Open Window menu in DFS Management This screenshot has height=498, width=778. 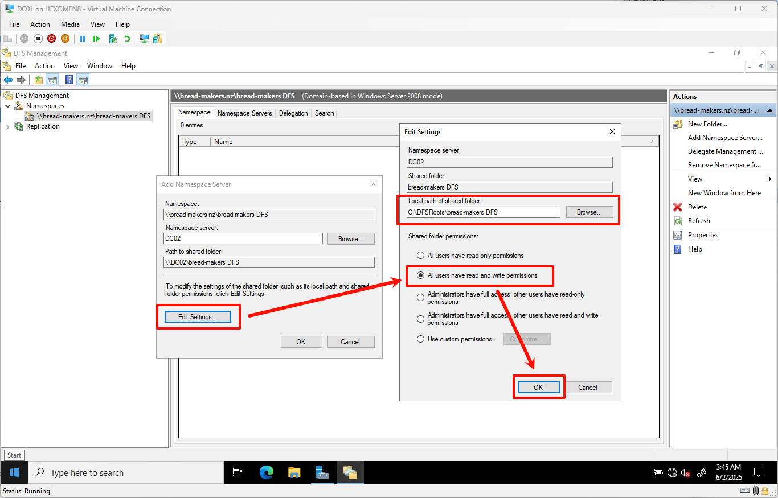(x=100, y=66)
